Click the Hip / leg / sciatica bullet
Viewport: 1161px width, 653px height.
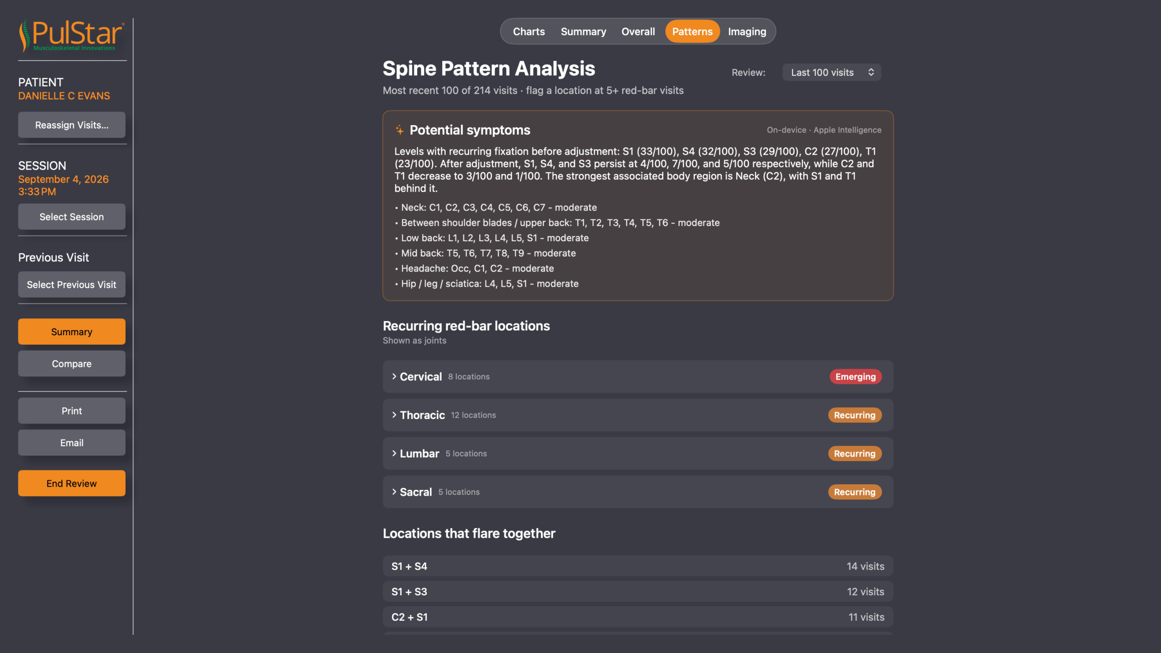pos(487,283)
